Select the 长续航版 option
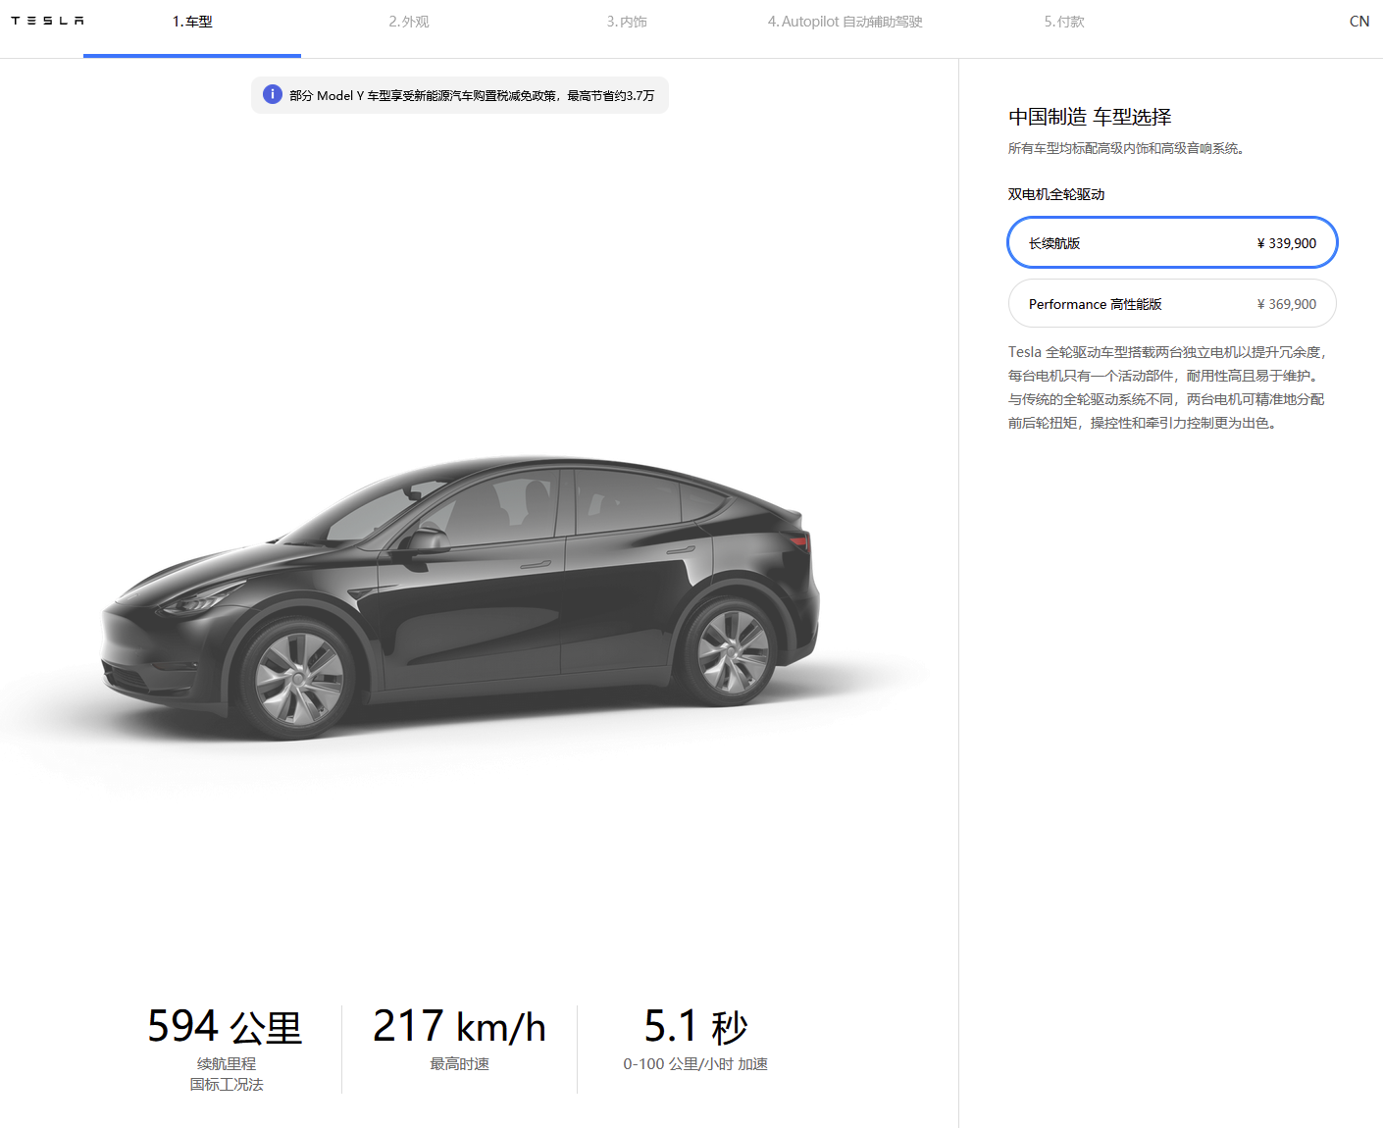The height and width of the screenshot is (1128, 1383). (1172, 243)
